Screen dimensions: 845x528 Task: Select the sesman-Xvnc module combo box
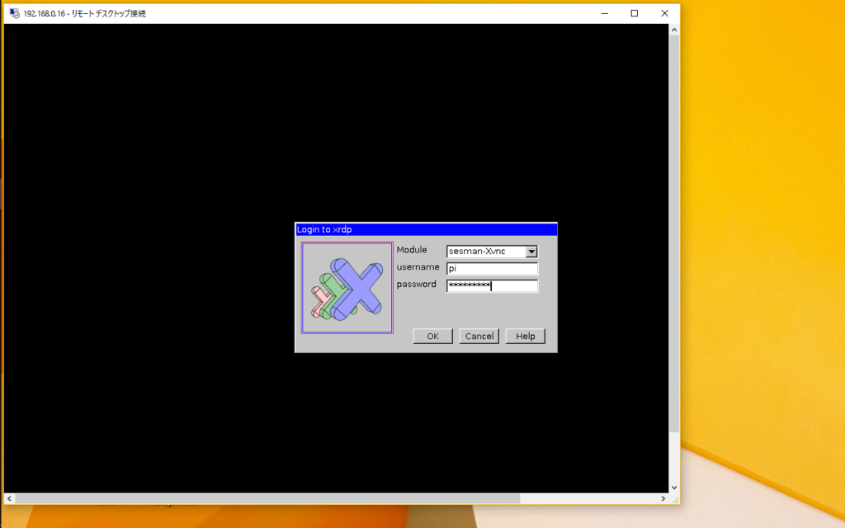492,252
